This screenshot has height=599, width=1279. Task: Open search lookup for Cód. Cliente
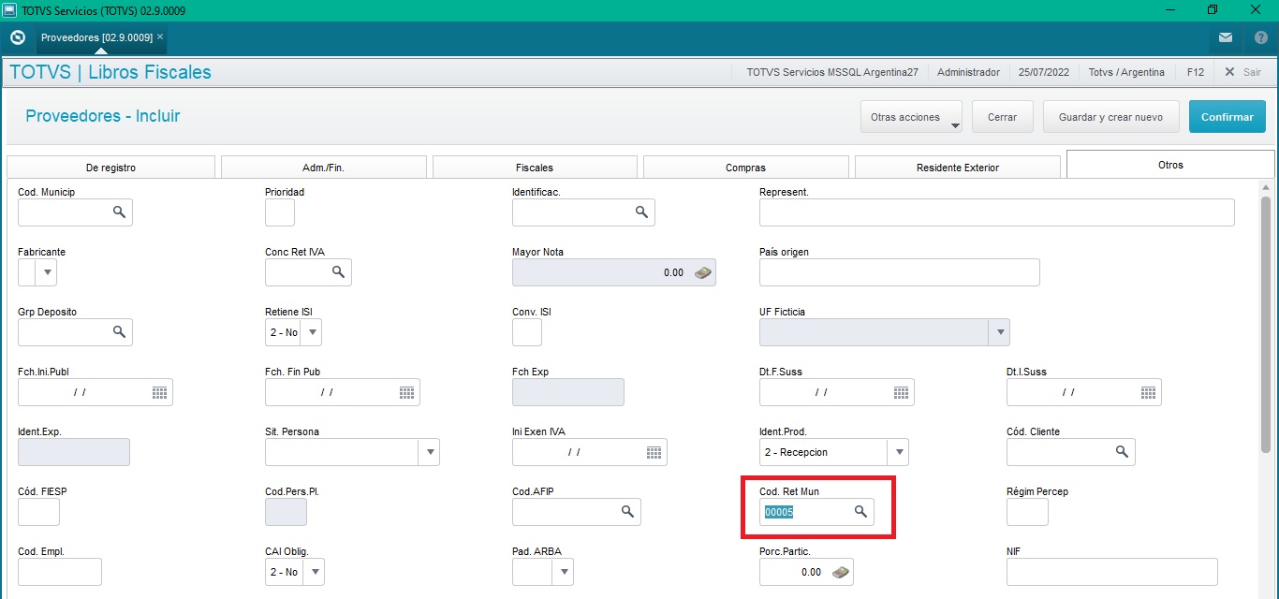1122,452
